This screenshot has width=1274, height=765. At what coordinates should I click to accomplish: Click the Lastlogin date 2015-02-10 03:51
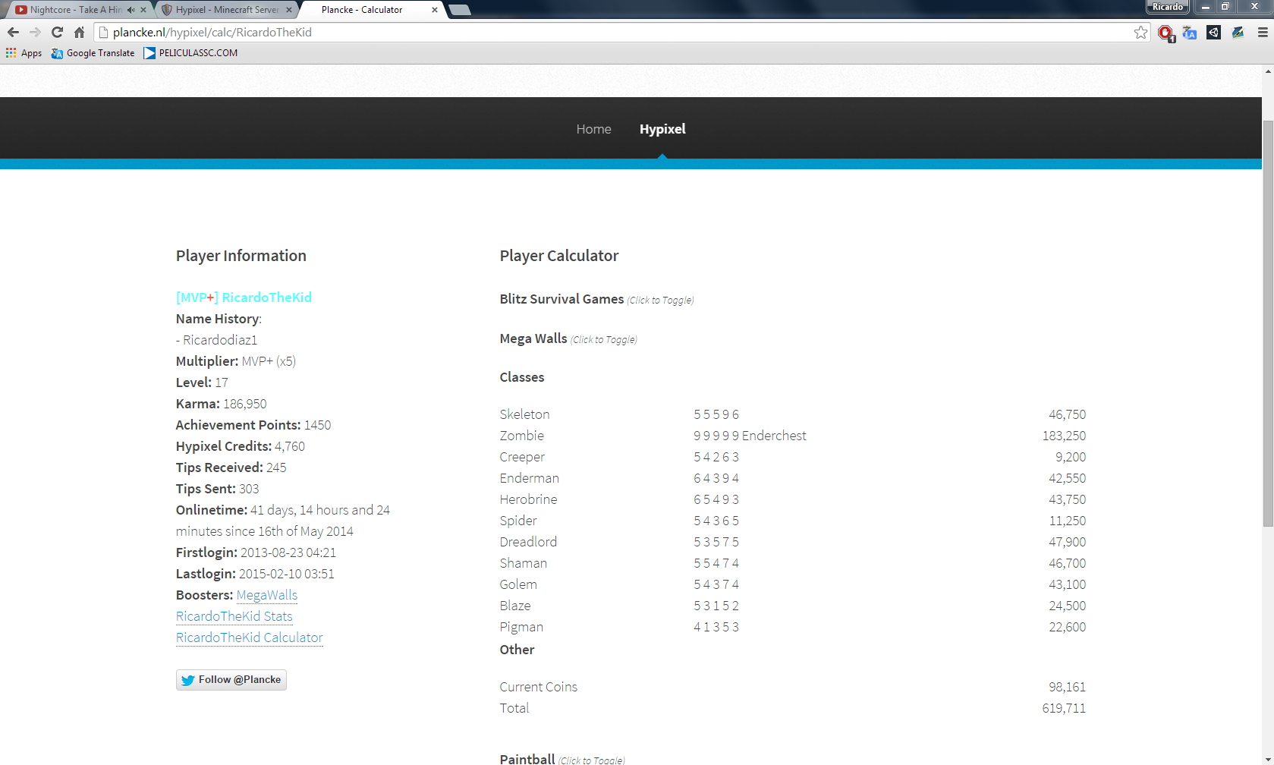click(x=287, y=574)
